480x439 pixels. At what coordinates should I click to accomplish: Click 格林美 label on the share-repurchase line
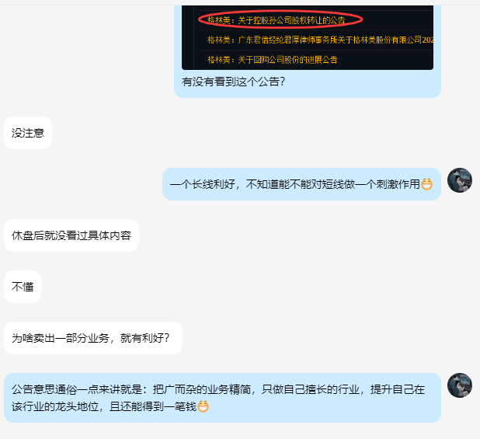click(219, 60)
